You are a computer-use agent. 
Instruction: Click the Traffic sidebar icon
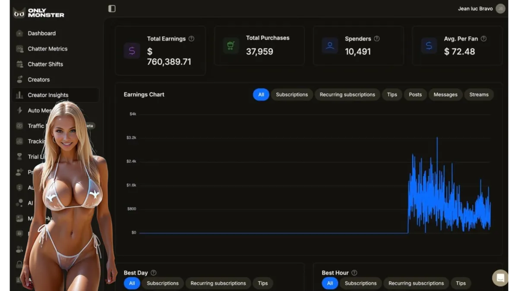[x=19, y=126]
